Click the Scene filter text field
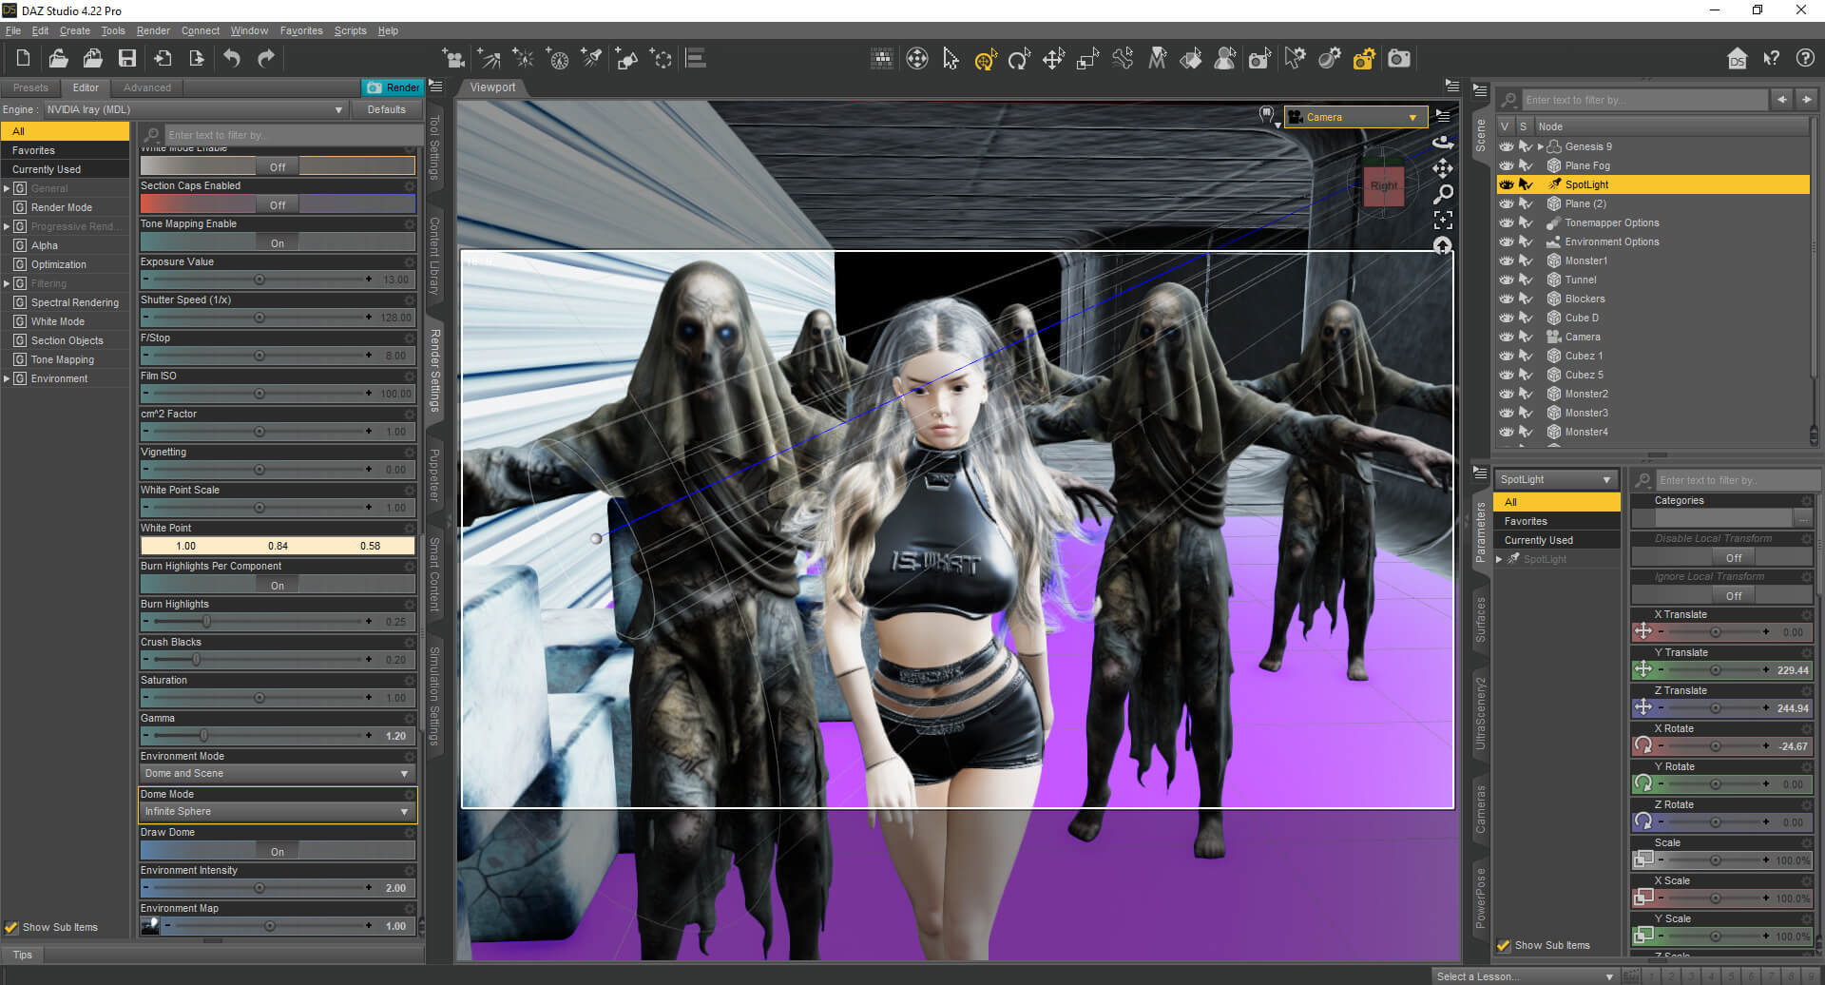 1642,100
